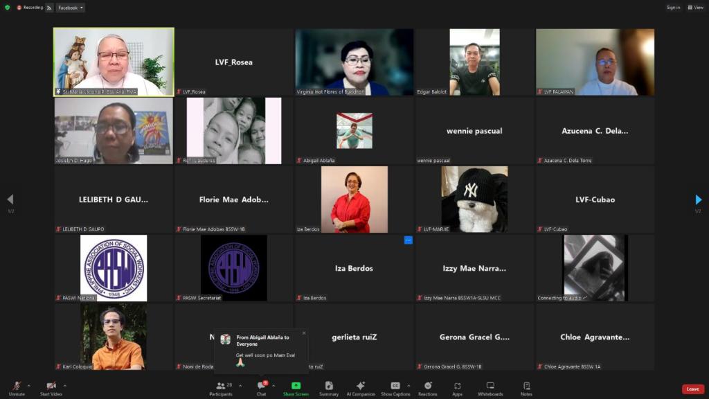Screen dimensions: 709x399
Task: Expand video options arrow beside Start Video
Action: click(x=65, y=386)
